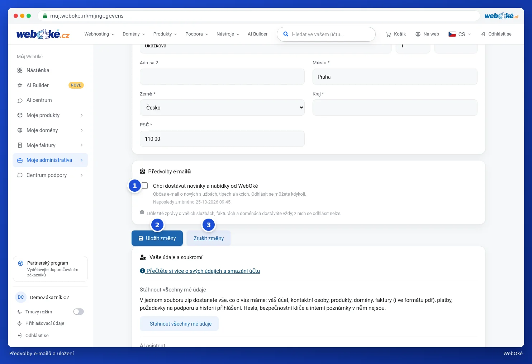Expand the Moje produkty sidebar chevron
Screen dimensions: 532x364
click(x=82, y=115)
